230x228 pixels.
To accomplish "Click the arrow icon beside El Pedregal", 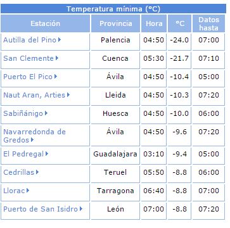I will pos(47,154).
